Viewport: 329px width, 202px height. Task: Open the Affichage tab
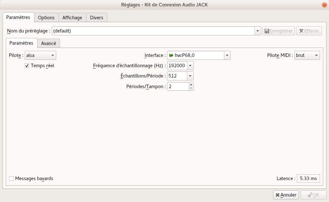(x=72, y=18)
